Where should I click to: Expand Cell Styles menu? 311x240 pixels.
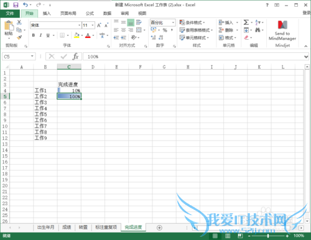(194, 38)
